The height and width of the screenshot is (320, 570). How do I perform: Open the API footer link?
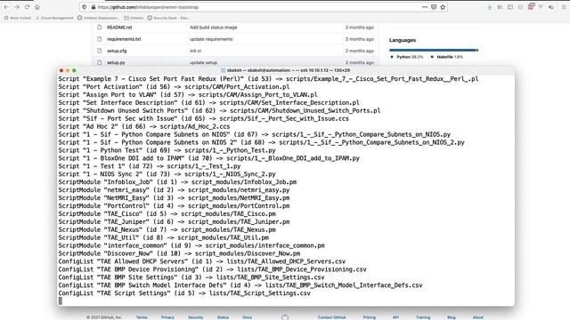(x=395, y=317)
